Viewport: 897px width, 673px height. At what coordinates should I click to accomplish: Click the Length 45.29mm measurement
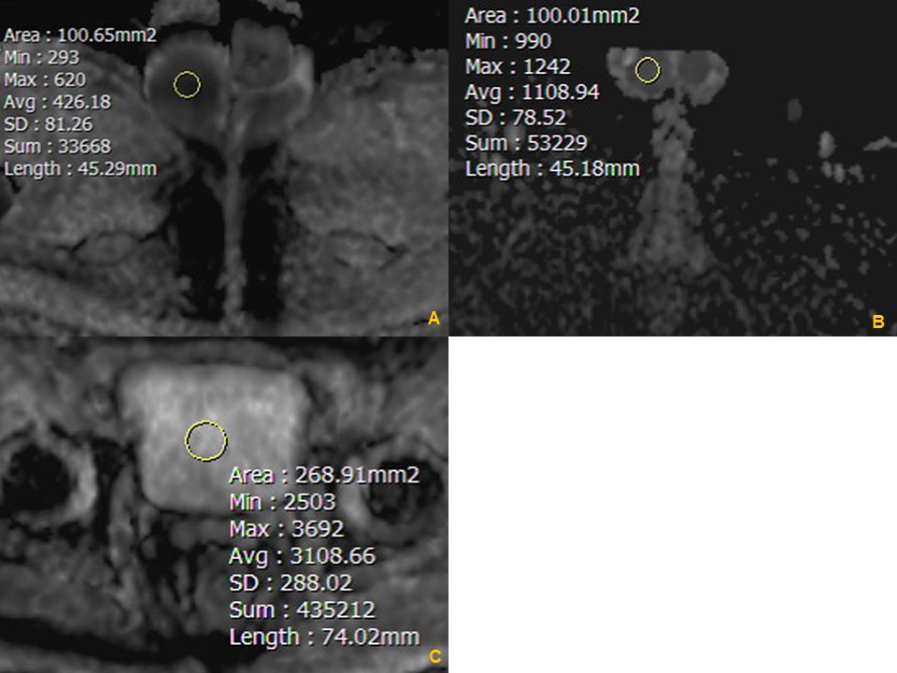click(80, 168)
